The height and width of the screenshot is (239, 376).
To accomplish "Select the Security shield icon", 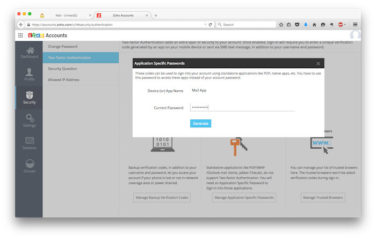I will (x=30, y=95).
